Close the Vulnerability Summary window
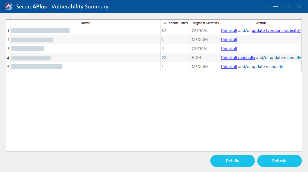The height and width of the screenshot is (172, 308). coord(299,7)
